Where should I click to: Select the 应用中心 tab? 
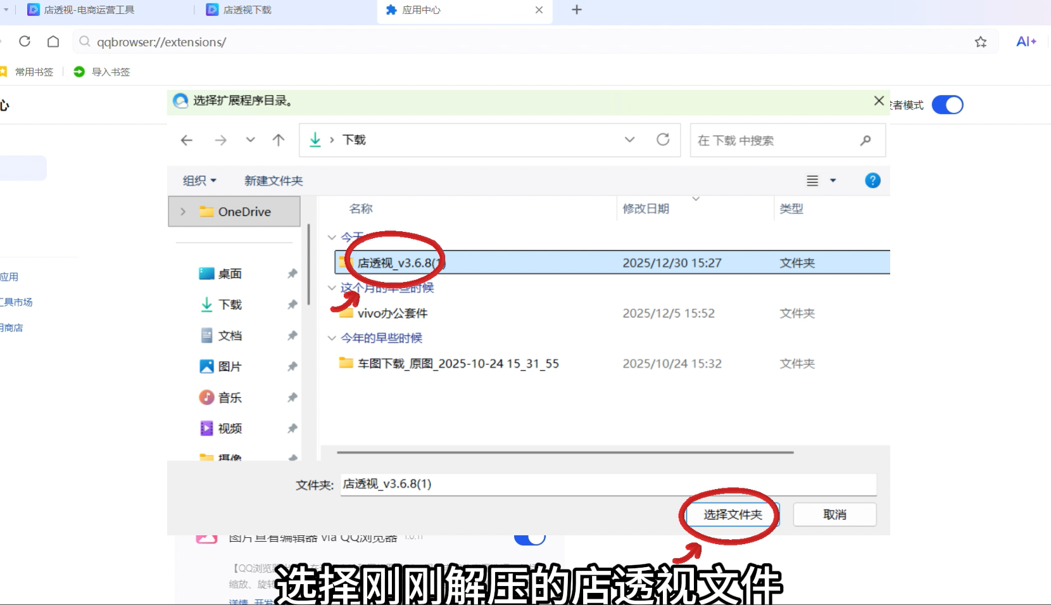pyautogui.click(x=465, y=10)
